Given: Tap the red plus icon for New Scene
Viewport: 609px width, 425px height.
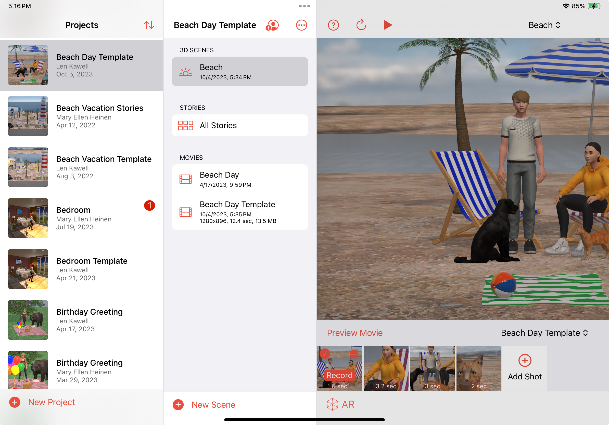Looking at the screenshot, I should click(x=178, y=405).
